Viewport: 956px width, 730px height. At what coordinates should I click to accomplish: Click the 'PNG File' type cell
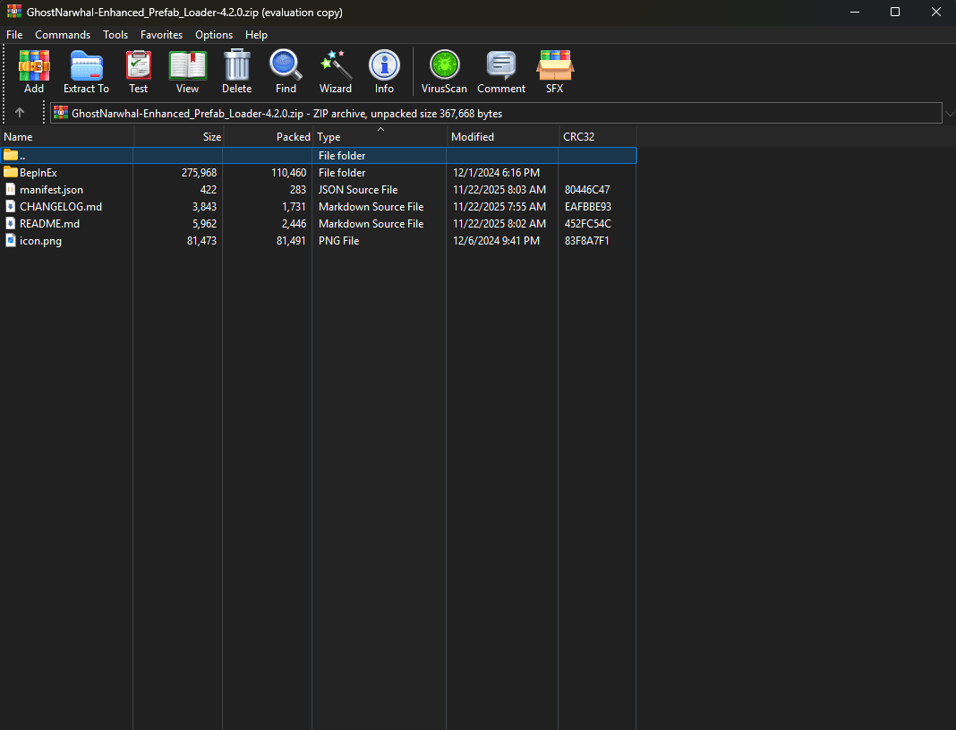point(339,241)
